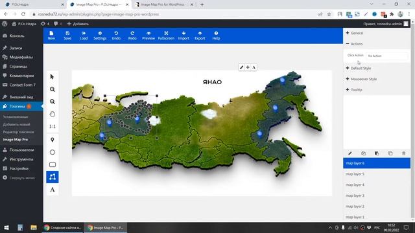
Task: Click rename pencil icon in layer list toolbar
Action: [350, 153]
